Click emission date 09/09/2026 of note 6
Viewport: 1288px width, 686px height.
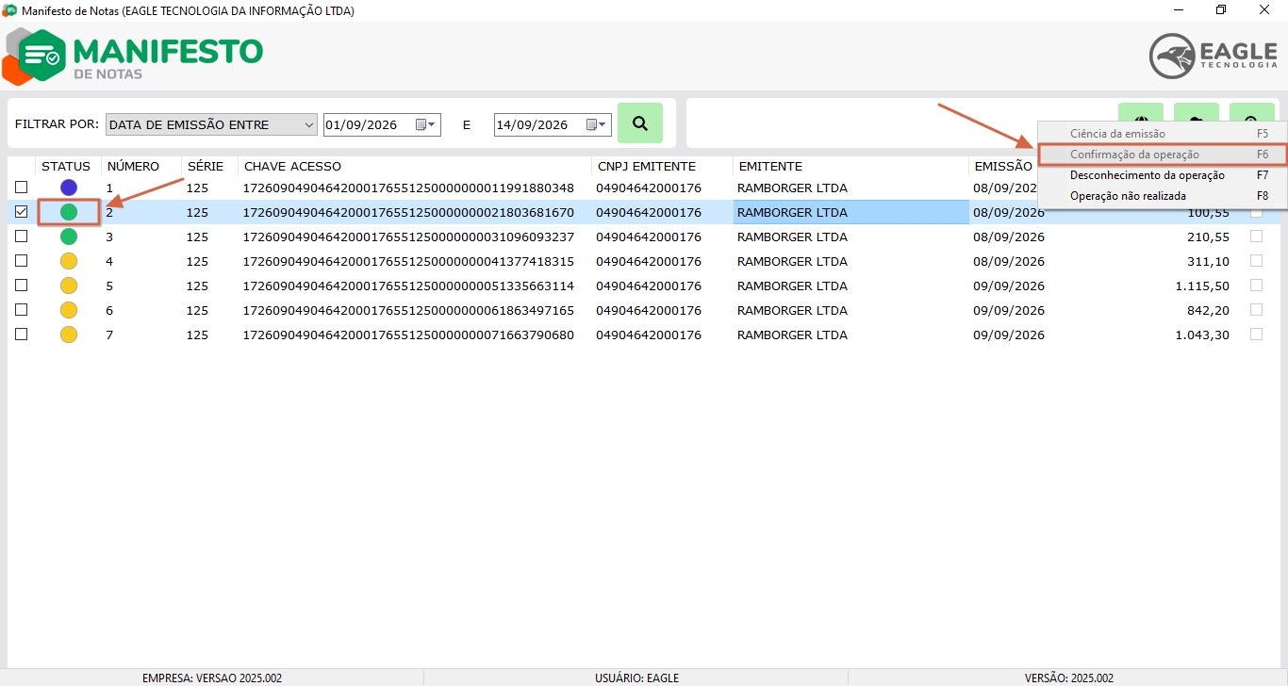tap(1009, 310)
